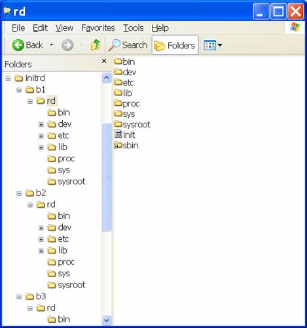This screenshot has width=307, height=328.
Task: Open the Back history dropdown arrow
Action: coord(52,44)
